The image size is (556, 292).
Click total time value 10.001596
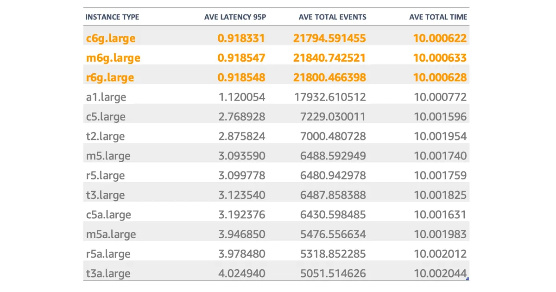pos(440,116)
